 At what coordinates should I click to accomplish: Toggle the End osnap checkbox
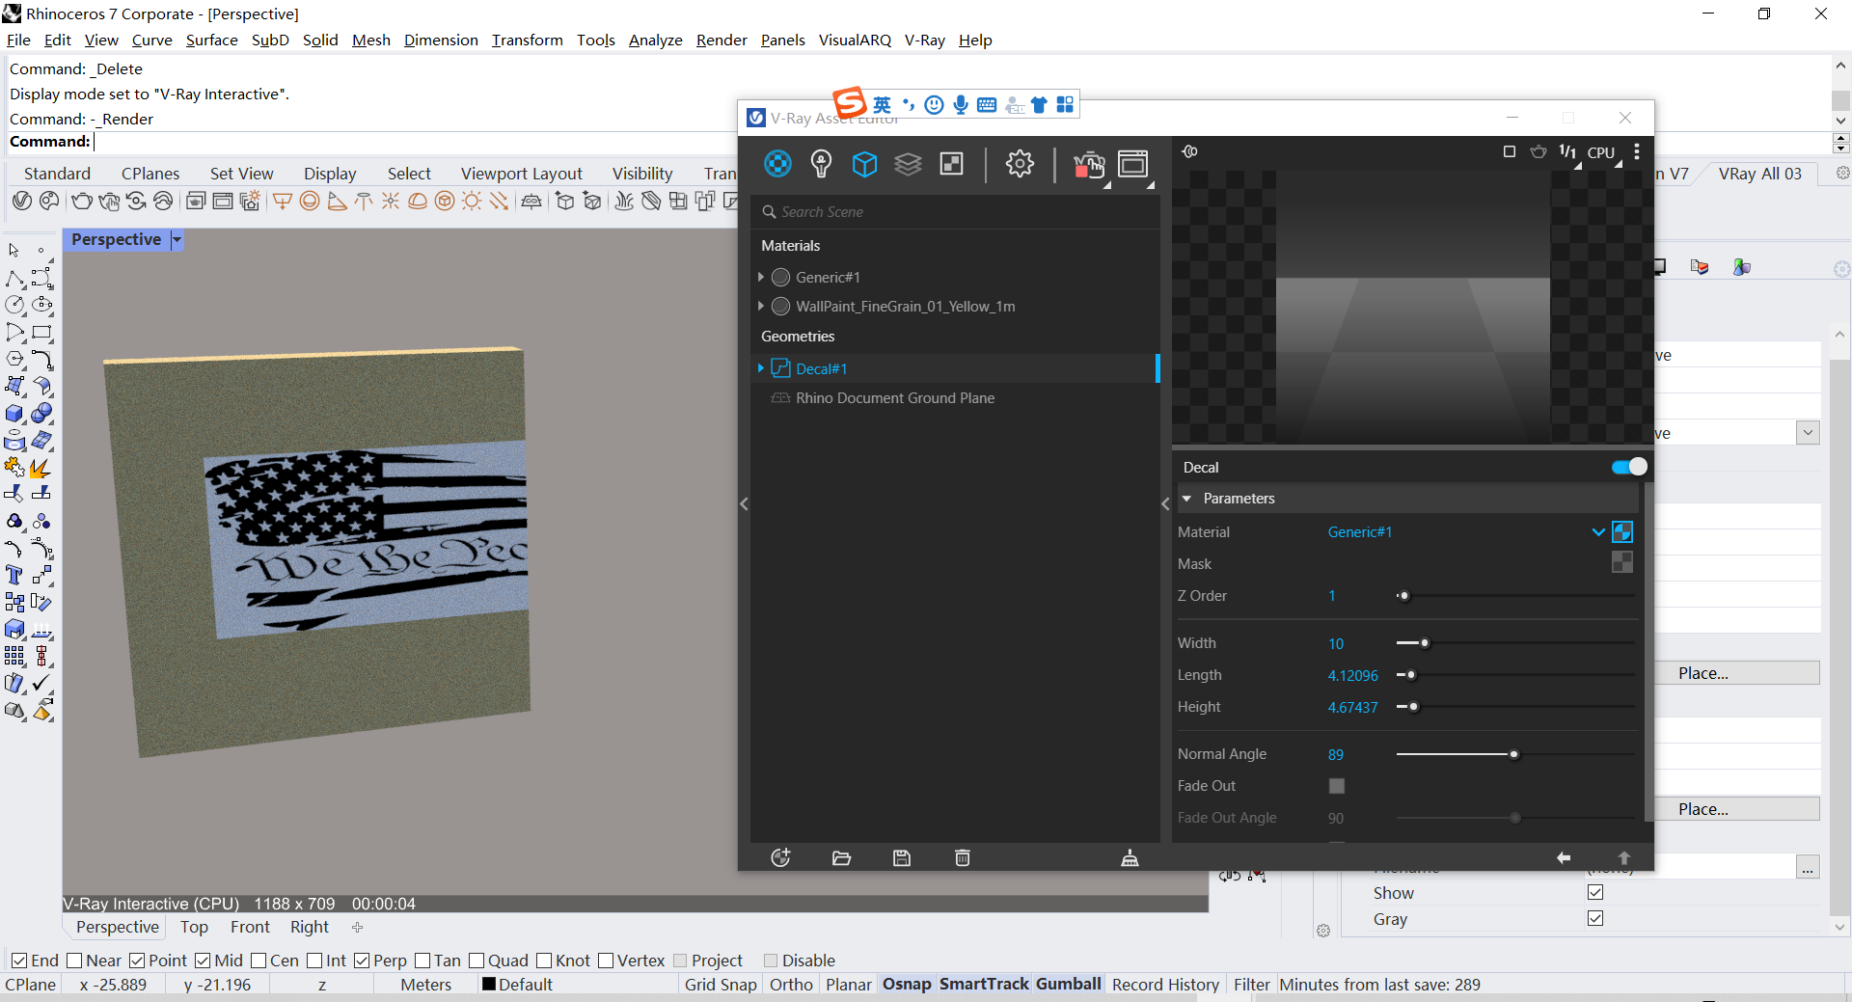click(x=18, y=961)
